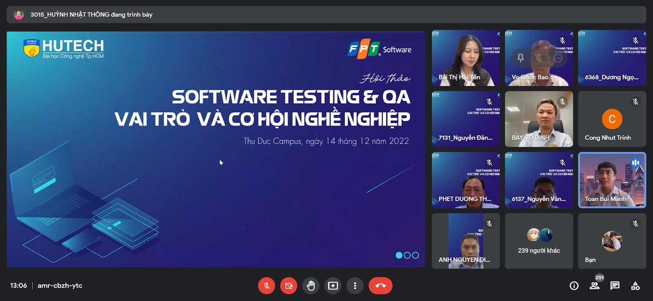
Task: Select the 6137_Nguyễn Văn... video tile
Action: click(x=539, y=180)
